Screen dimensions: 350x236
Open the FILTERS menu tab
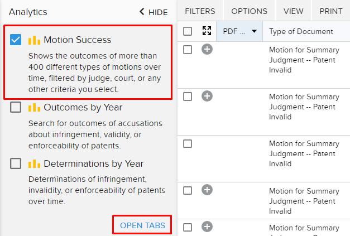point(200,11)
